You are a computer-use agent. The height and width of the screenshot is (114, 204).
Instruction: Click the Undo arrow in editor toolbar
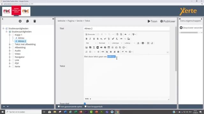(x=125, y=35)
